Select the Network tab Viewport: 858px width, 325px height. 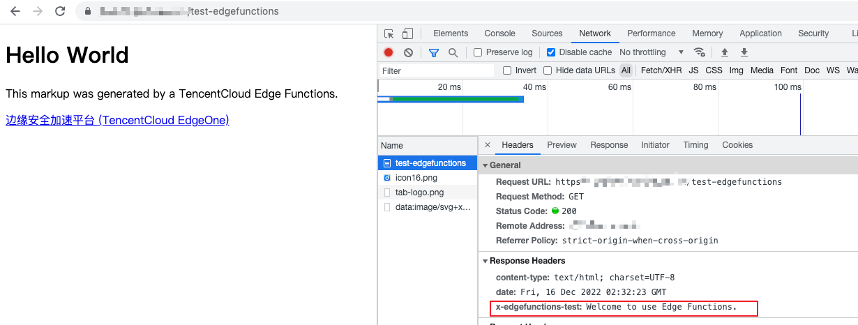click(595, 33)
